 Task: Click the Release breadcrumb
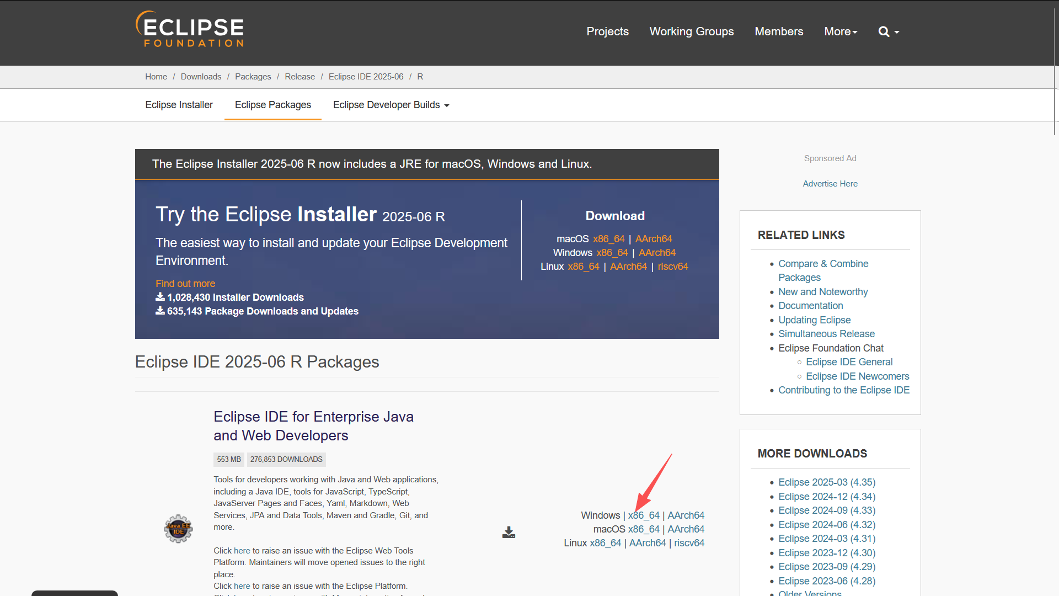(299, 77)
